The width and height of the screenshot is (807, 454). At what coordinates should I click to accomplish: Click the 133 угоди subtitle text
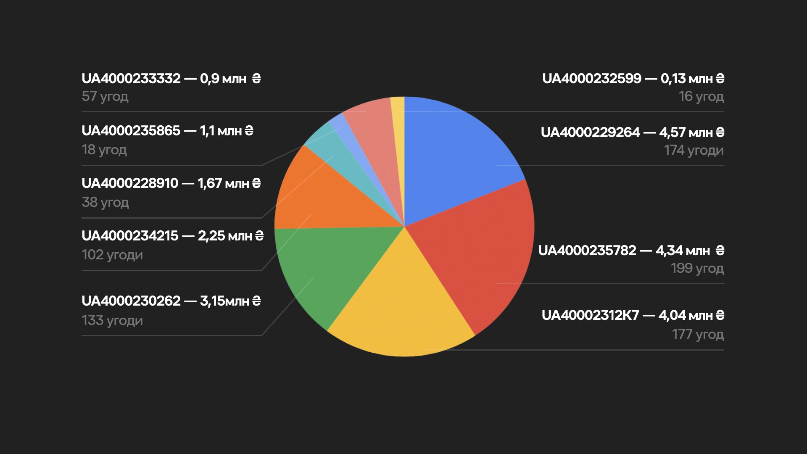tap(112, 320)
